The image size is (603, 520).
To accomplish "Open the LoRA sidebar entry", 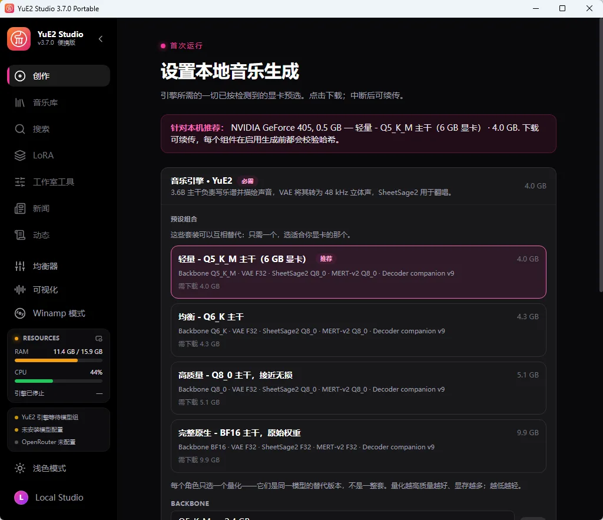I will 58,155.
